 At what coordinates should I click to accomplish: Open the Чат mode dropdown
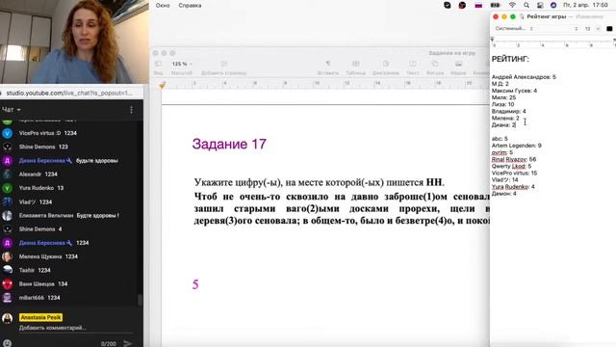point(11,109)
